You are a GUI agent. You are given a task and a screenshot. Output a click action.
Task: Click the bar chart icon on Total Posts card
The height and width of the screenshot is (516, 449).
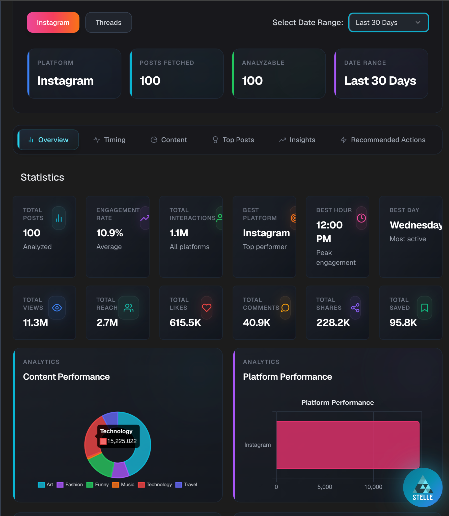click(x=59, y=218)
